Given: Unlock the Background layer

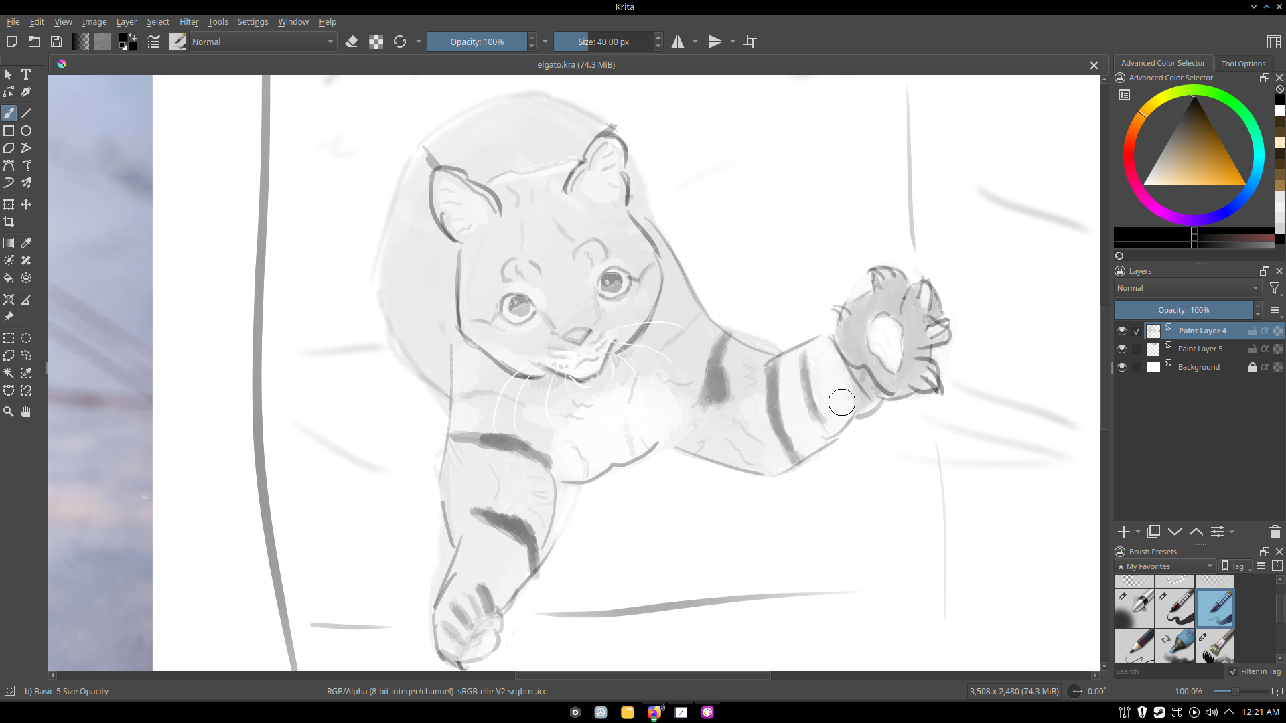Looking at the screenshot, I should pos(1252,367).
